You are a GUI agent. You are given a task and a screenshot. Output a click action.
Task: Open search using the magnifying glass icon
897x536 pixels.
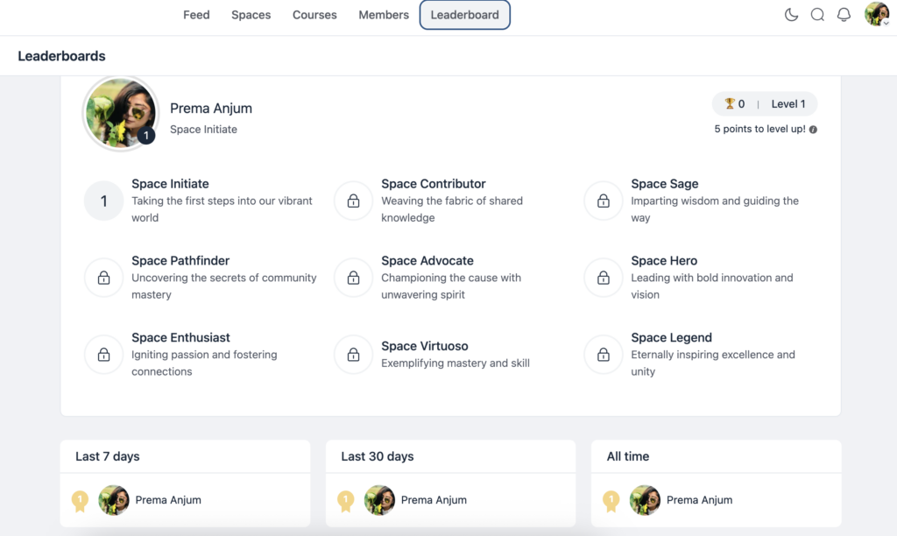tap(817, 14)
